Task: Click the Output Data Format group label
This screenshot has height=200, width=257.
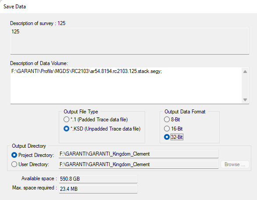Action: point(185,112)
